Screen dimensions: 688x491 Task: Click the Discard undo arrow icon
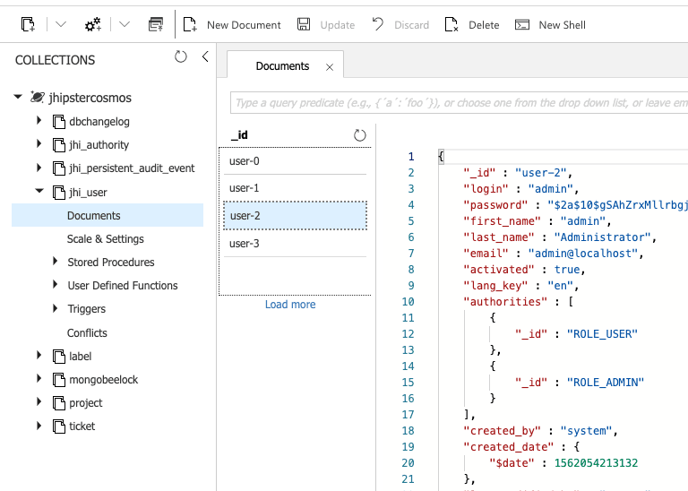(x=378, y=23)
